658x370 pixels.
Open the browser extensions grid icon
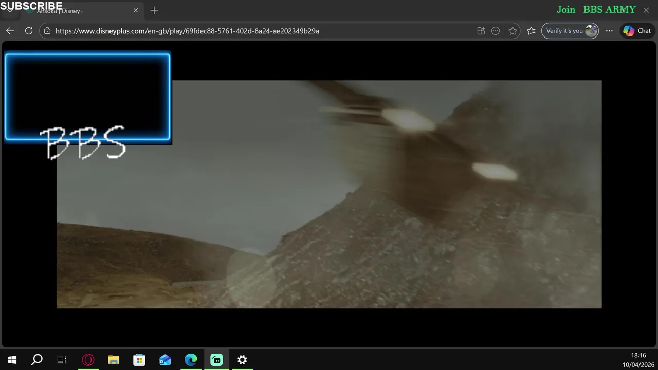pyautogui.click(x=481, y=31)
